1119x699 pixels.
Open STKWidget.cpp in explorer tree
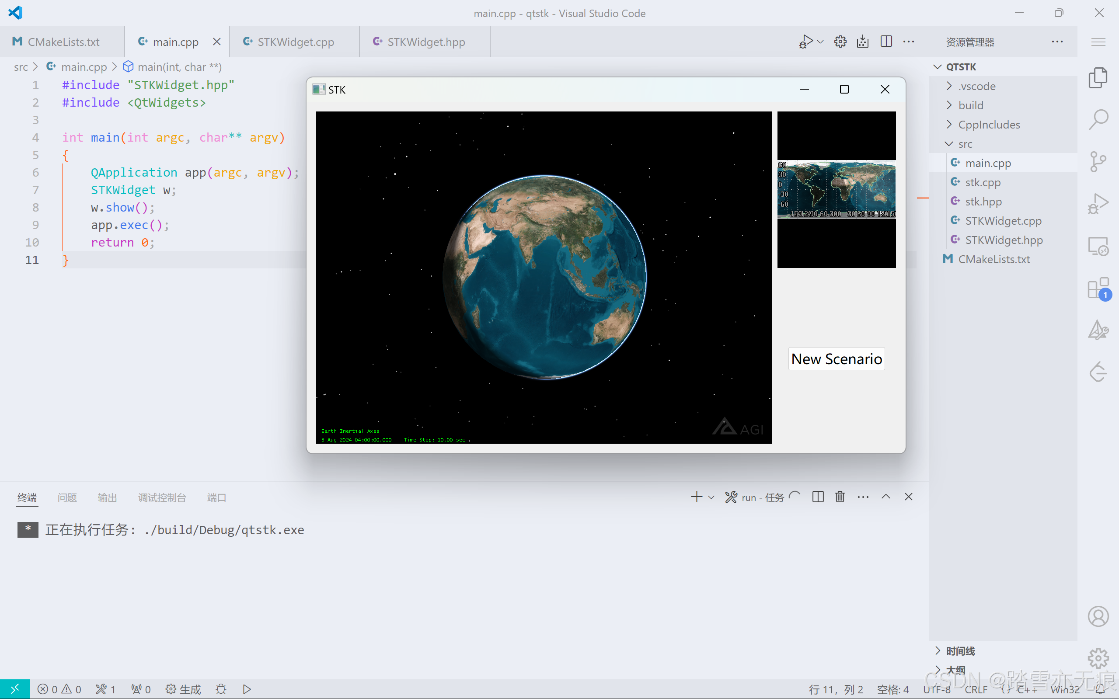tap(1003, 220)
